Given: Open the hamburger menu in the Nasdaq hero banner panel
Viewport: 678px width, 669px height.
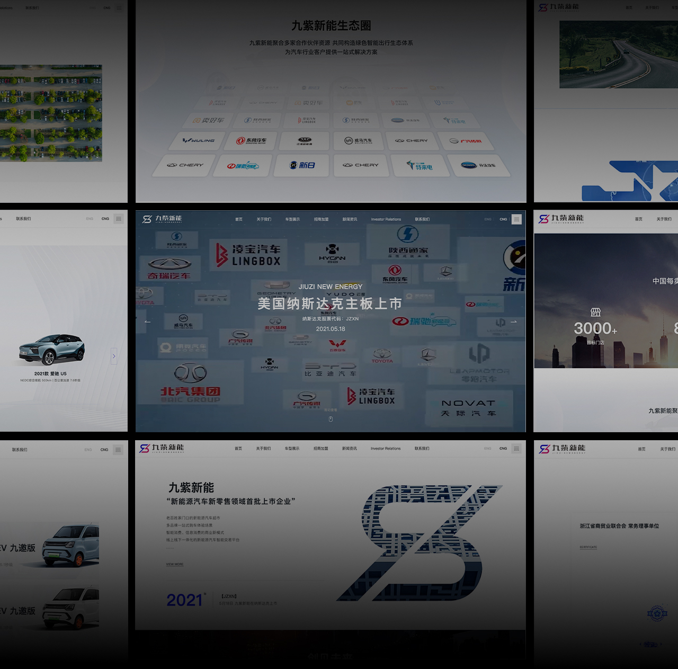Looking at the screenshot, I should pyautogui.click(x=516, y=219).
